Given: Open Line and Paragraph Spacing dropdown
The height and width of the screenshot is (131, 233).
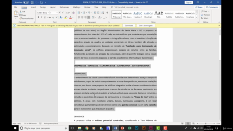Looking at the screenshot, I should point(94,17).
